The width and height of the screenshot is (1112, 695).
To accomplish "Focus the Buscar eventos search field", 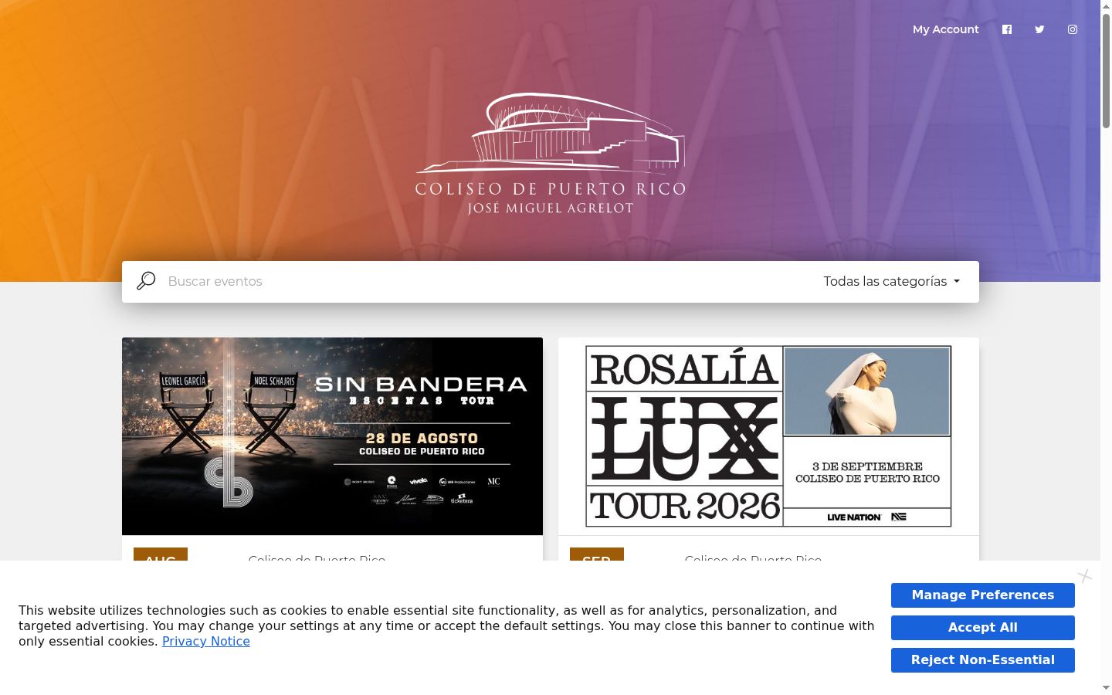I will click(486, 281).
